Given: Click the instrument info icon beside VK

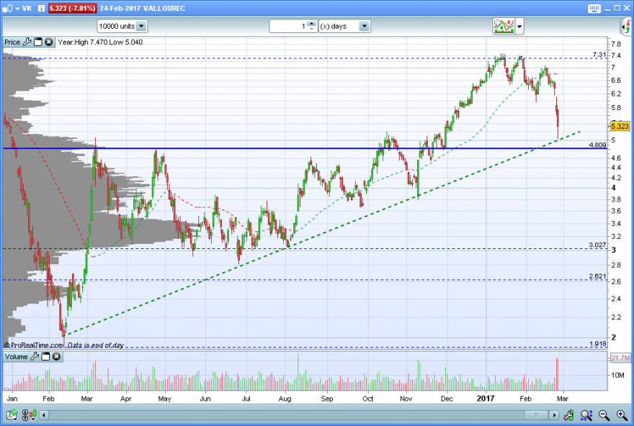Looking at the screenshot, I should click(x=41, y=8).
